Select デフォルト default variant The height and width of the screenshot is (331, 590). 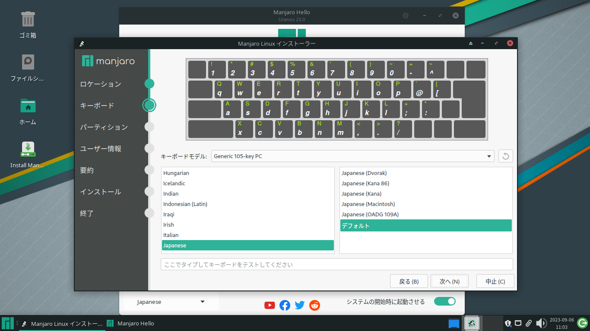point(426,225)
